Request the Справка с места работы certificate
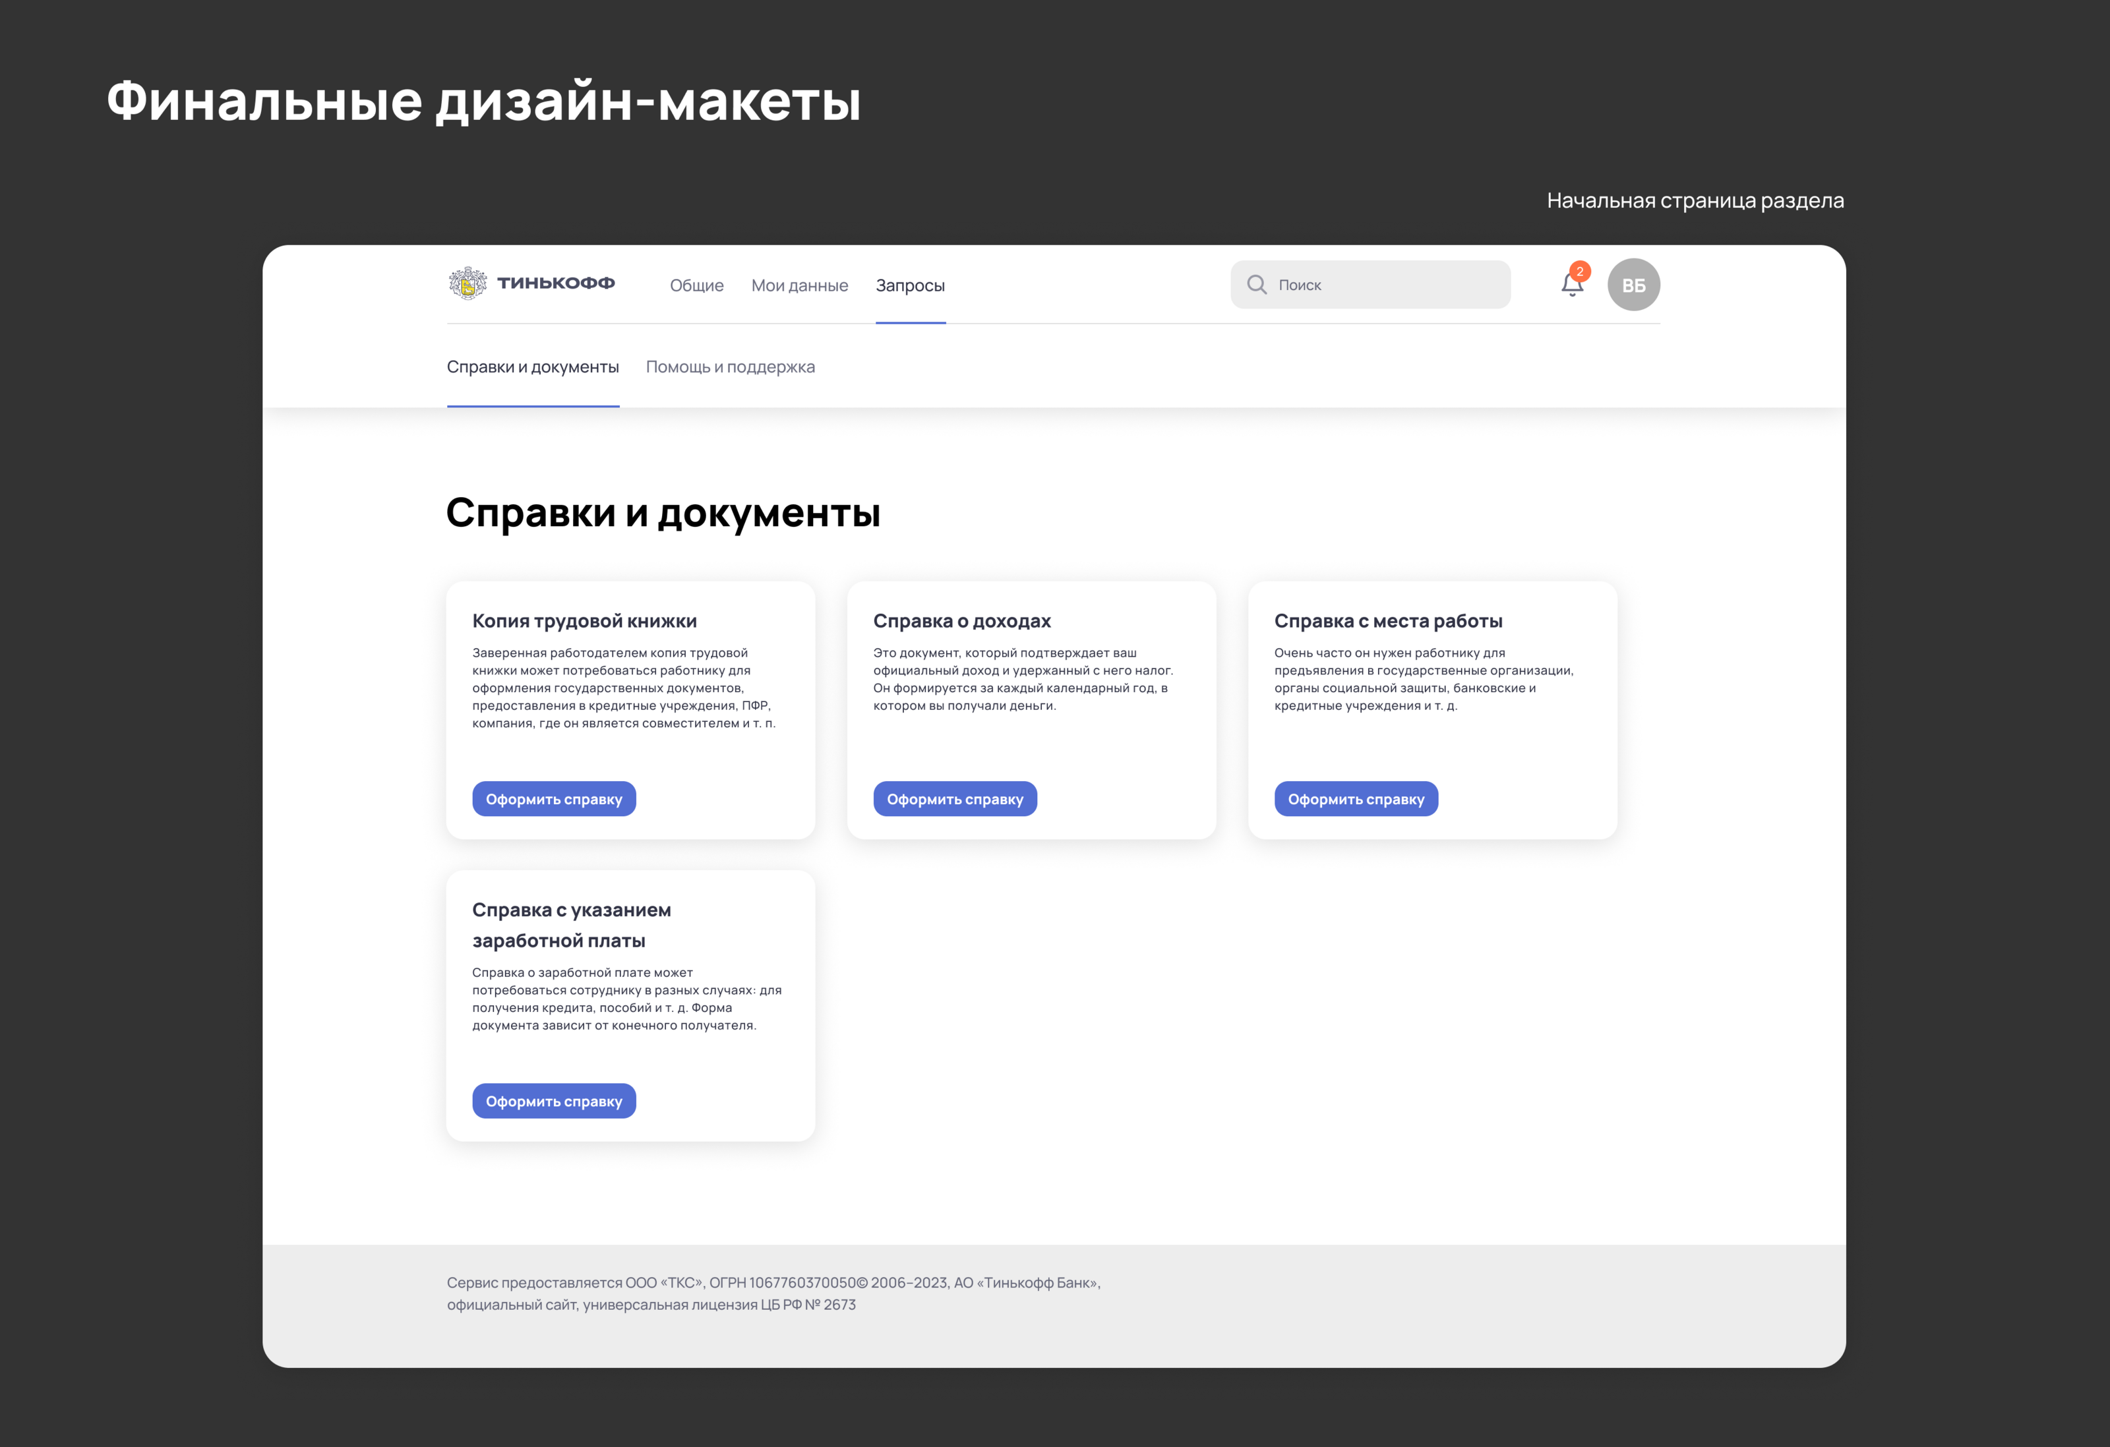This screenshot has width=2110, height=1447. tap(1356, 799)
